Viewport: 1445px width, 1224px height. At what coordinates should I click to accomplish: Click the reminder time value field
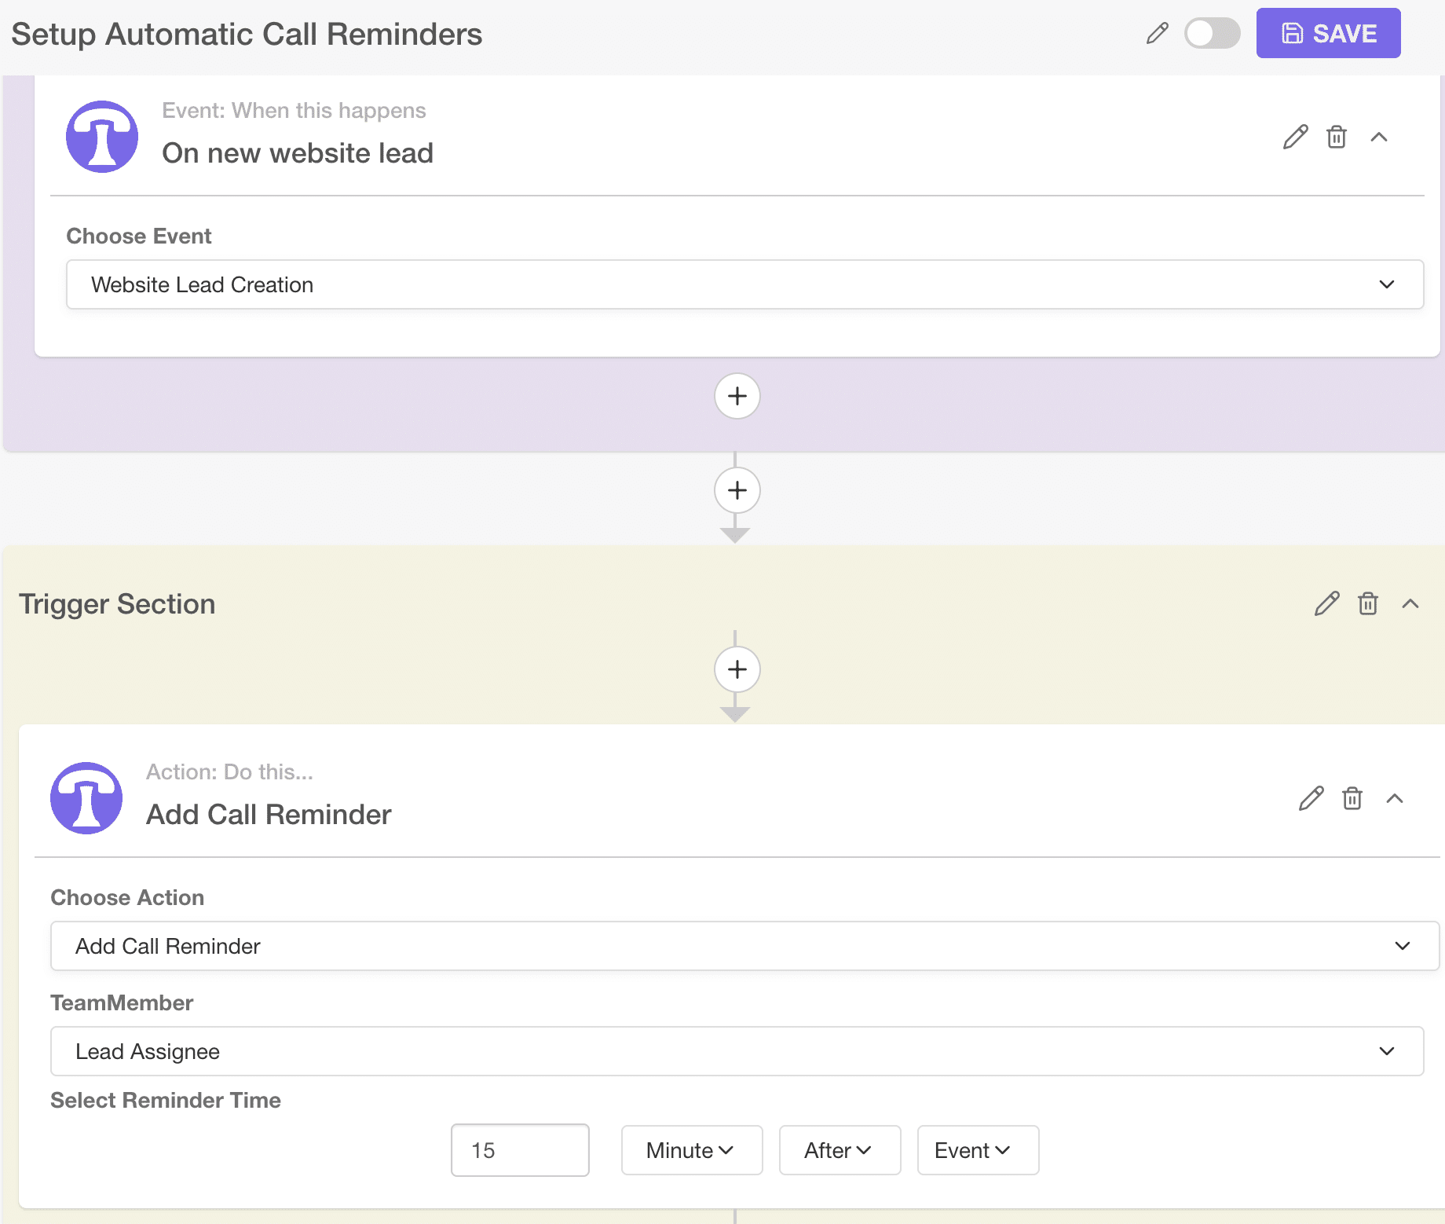coord(520,1150)
